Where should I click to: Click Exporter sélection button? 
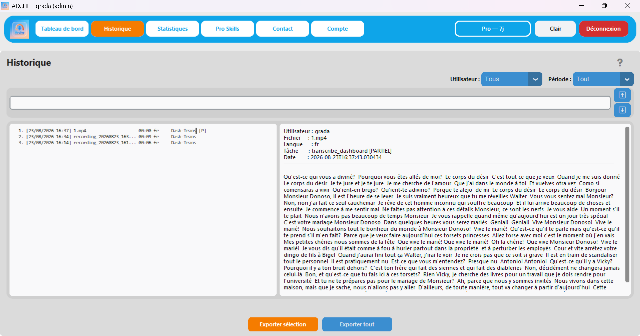tap(283, 324)
